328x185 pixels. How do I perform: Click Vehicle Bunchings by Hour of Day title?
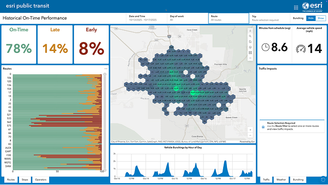tap(183, 147)
